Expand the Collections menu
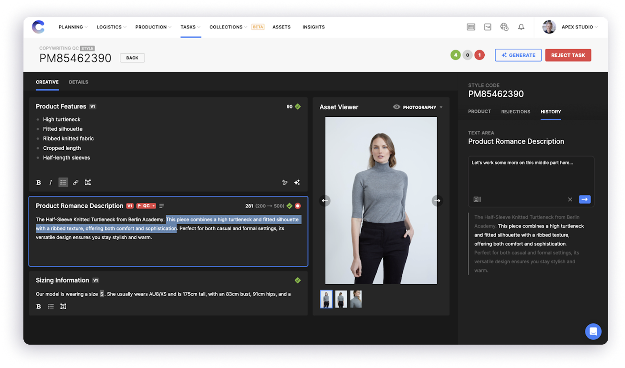This screenshot has width=625, height=368. [228, 27]
